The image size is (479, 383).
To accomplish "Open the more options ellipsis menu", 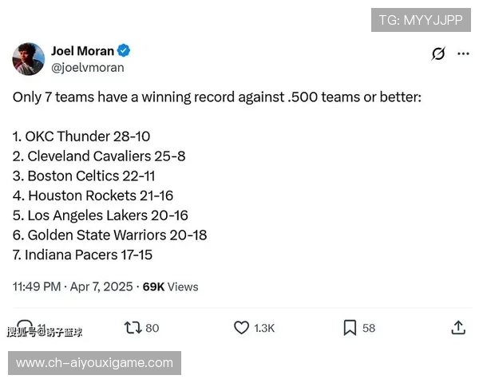I will click(463, 53).
